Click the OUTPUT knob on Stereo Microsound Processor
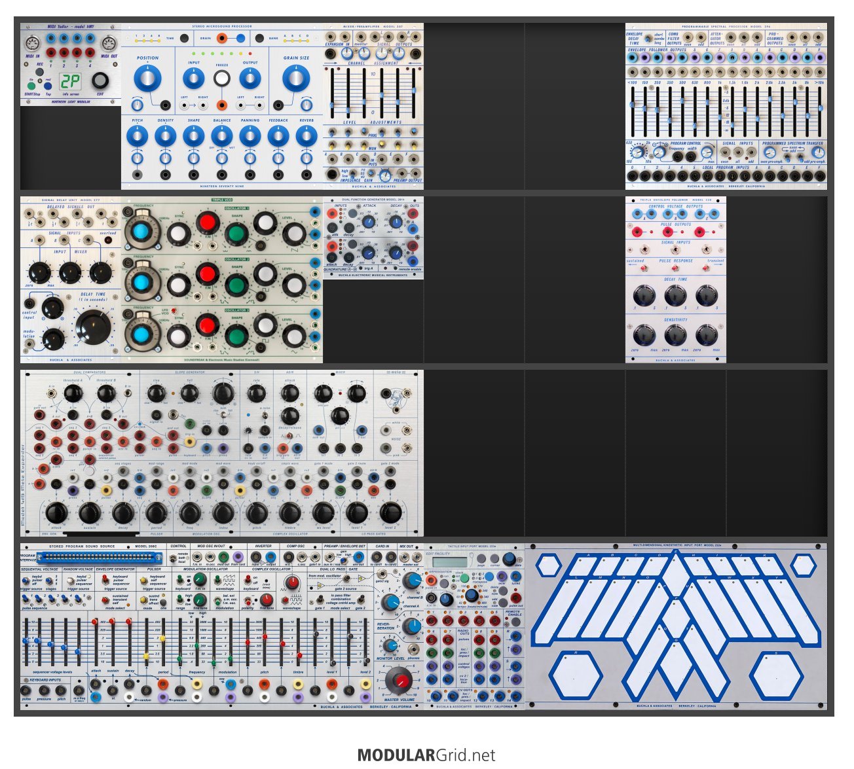This screenshot has height=769, width=854. [250, 79]
